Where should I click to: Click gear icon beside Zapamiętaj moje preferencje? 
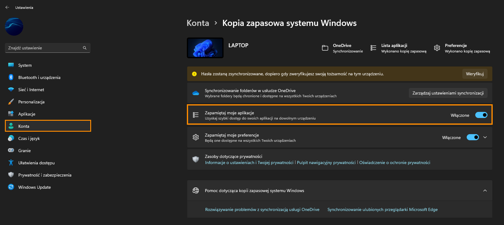click(x=196, y=137)
